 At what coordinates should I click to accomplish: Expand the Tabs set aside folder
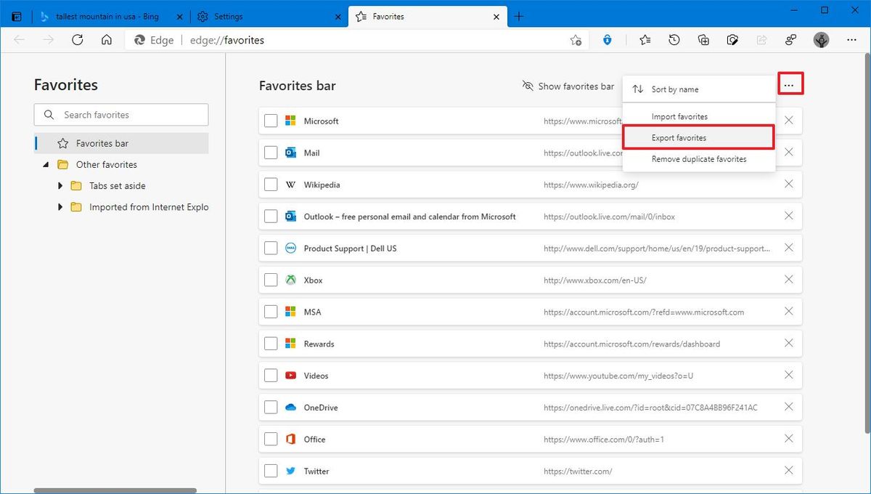pos(60,185)
